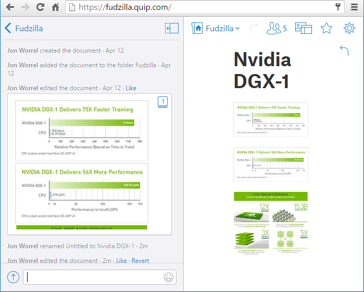Star this document as favorite
This screenshot has width=364, height=292.
click(x=326, y=29)
